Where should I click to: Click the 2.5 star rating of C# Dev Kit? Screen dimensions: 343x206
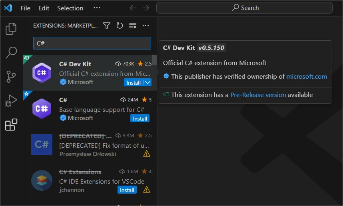coord(145,64)
